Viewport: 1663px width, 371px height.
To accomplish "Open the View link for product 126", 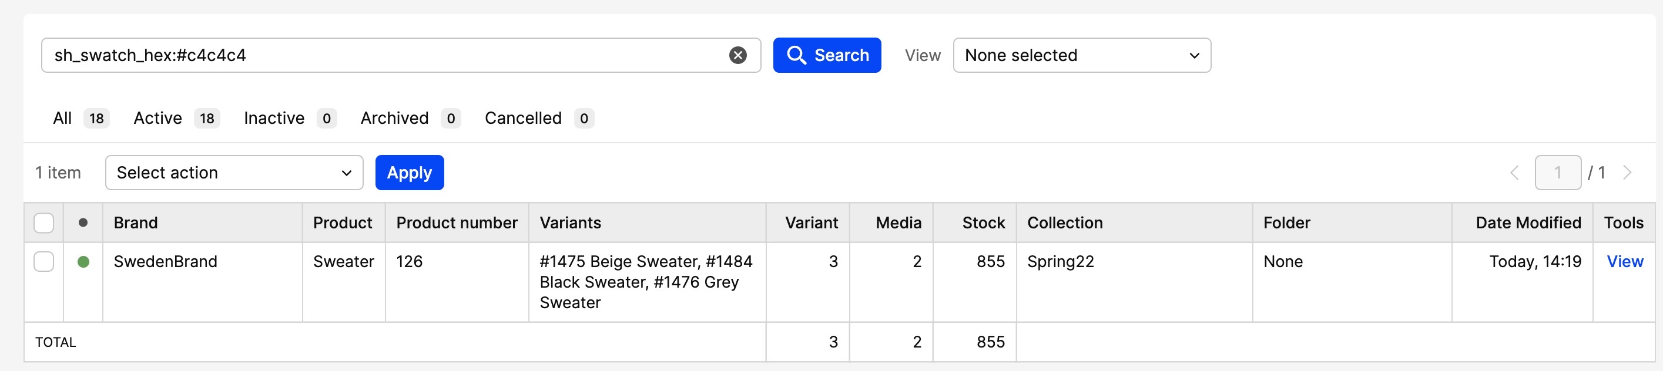I will point(1624,262).
